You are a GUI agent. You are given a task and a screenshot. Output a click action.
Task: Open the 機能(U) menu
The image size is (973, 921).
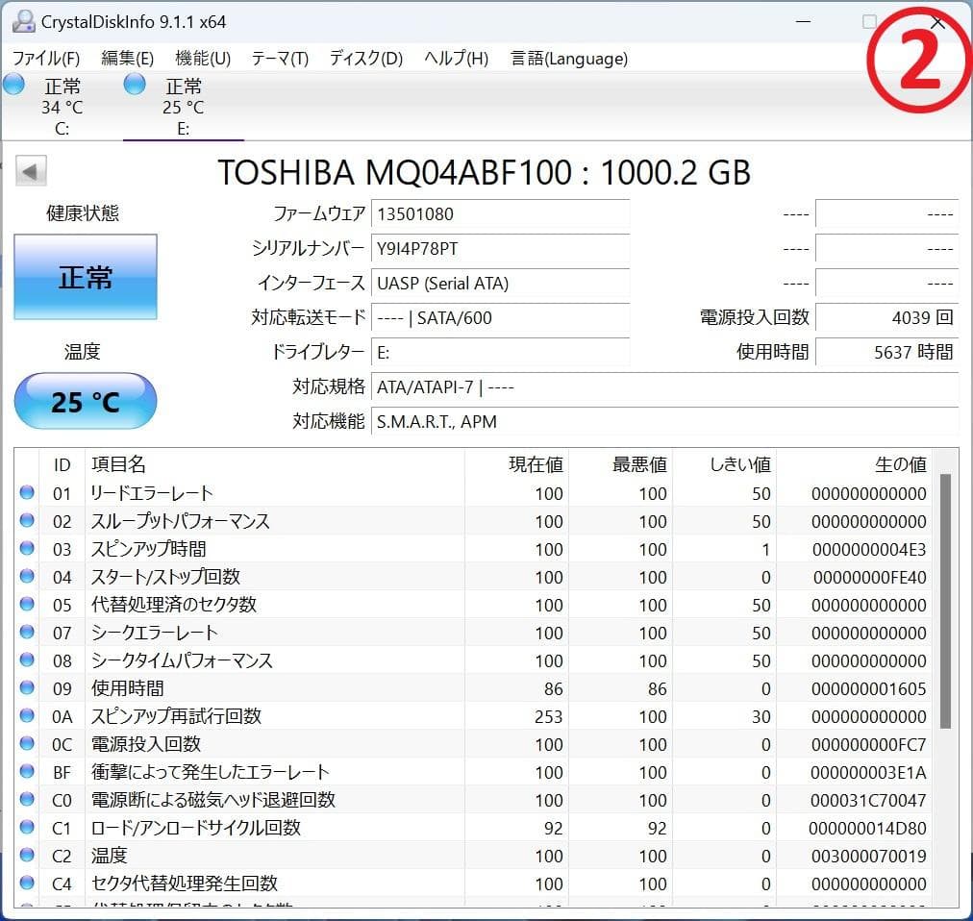tap(203, 59)
